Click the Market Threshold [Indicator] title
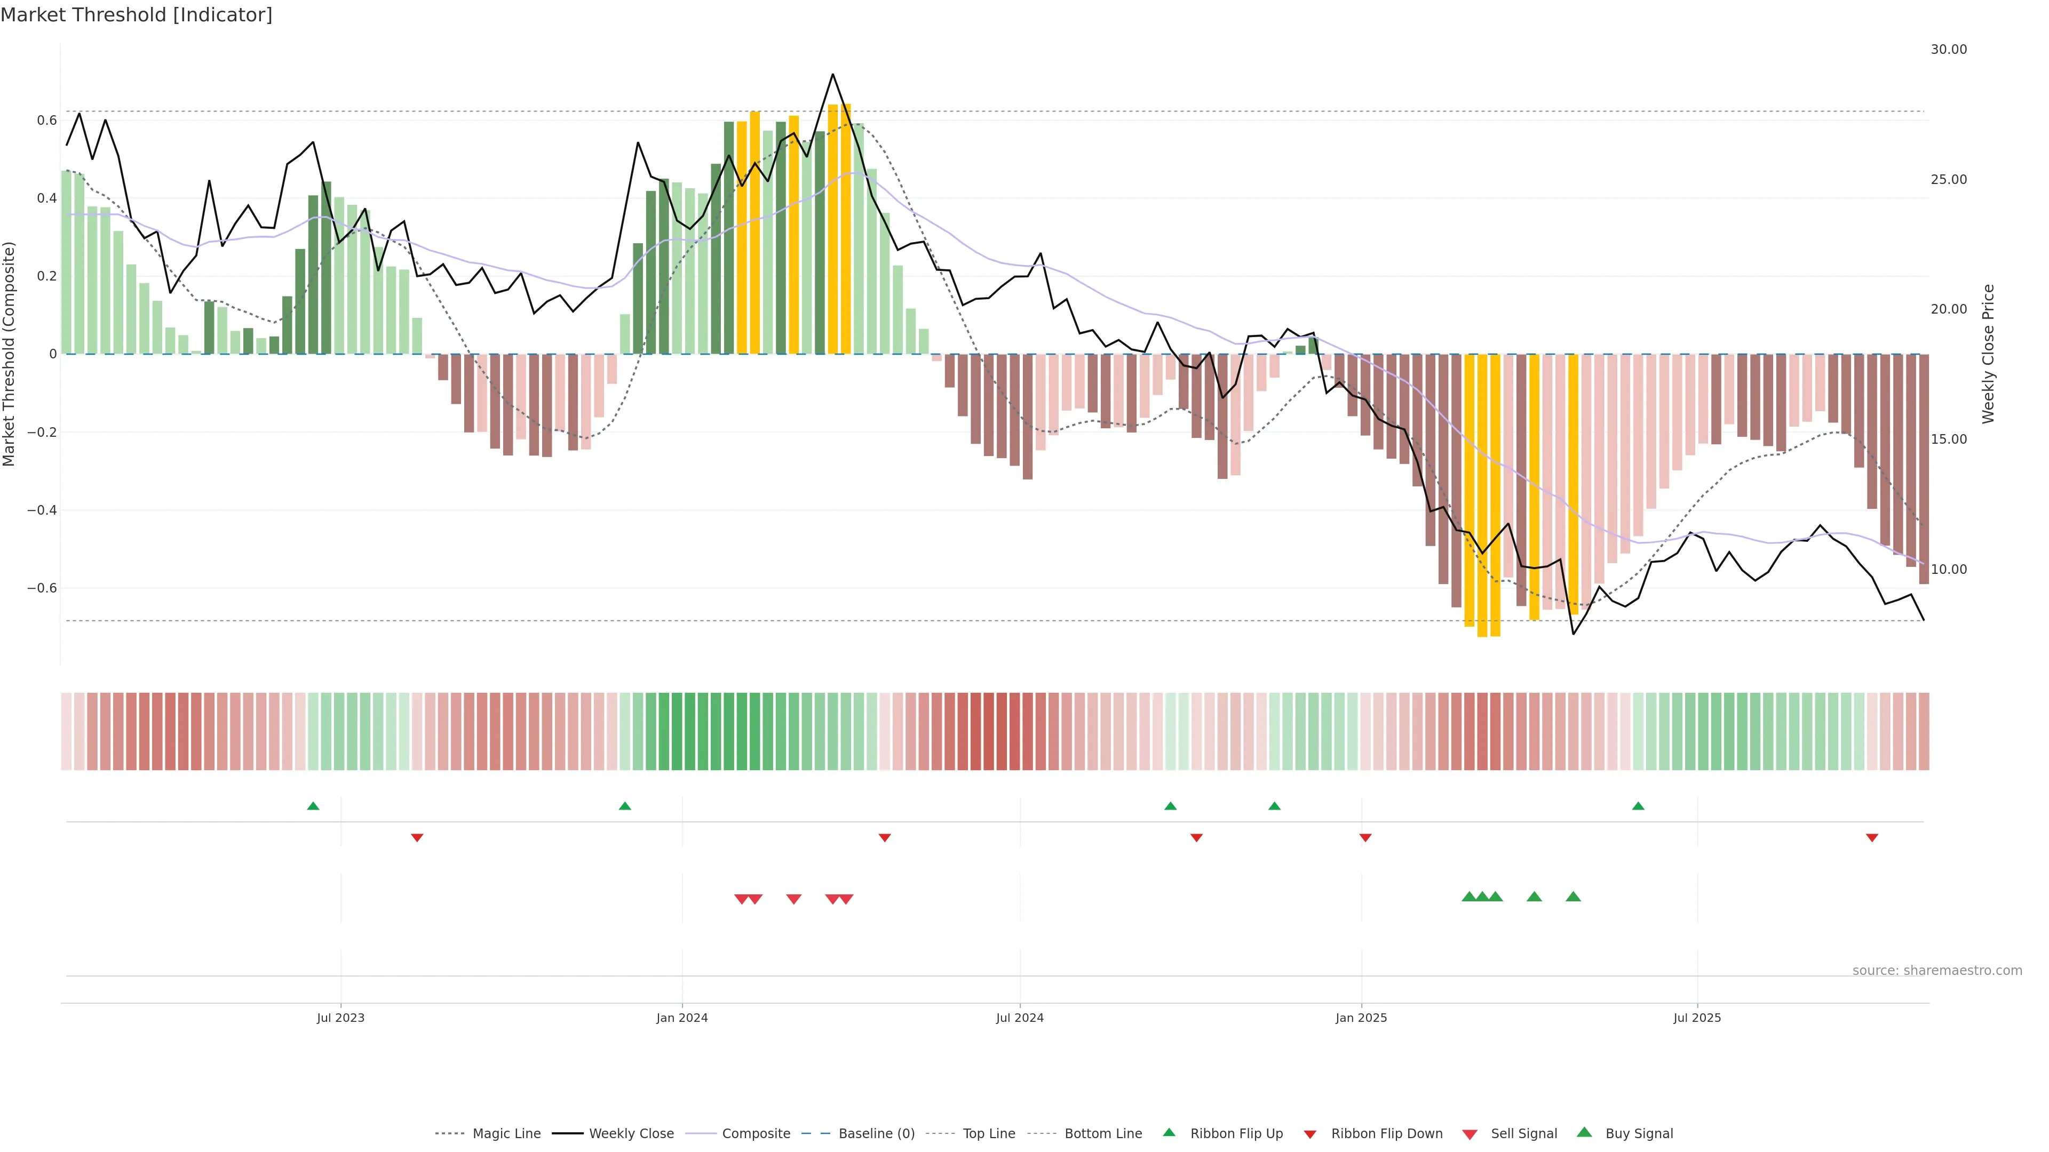 coord(136,15)
